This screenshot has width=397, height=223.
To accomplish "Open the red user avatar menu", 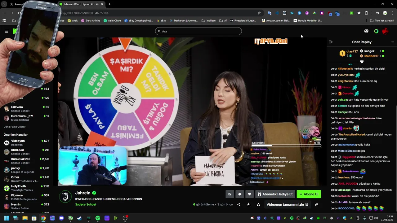I will tap(386, 31).
